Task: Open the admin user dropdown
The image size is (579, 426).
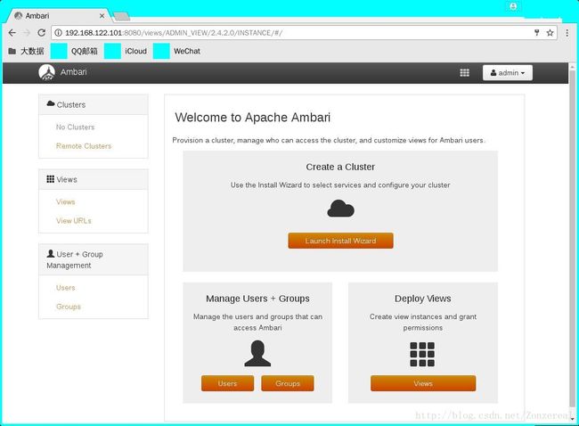Action: click(x=508, y=73)
